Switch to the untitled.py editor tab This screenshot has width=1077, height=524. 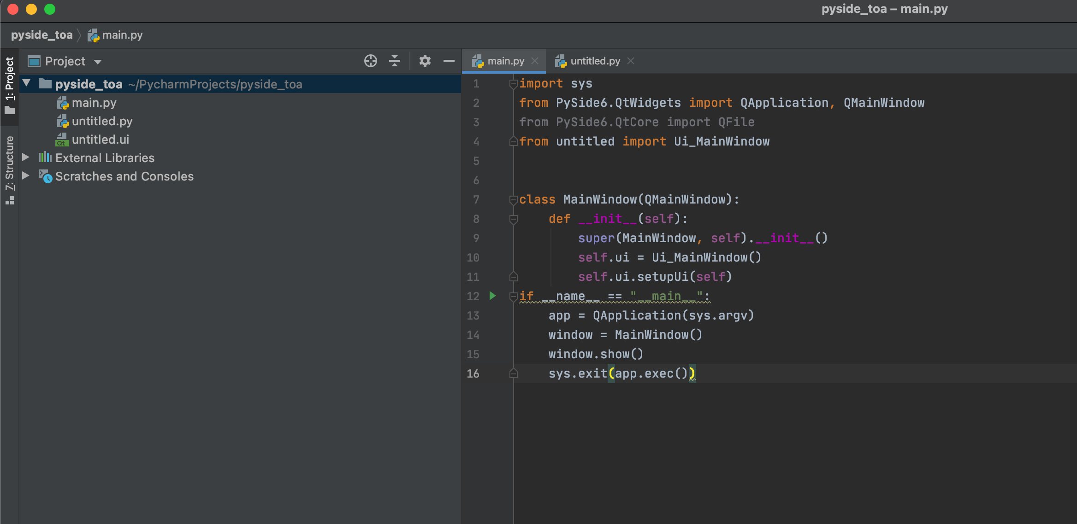click(x=595, y=61)
